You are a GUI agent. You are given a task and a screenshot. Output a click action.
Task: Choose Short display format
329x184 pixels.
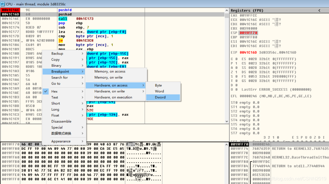tap(64, 103)
